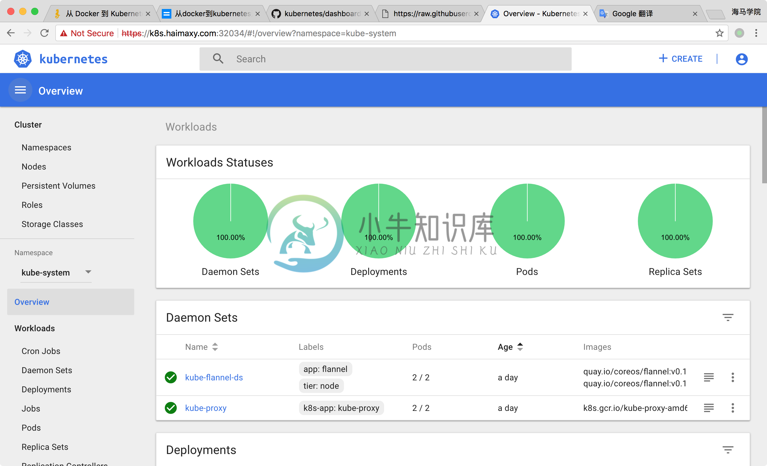Open Deployments in sidebar
This screenshot has height=466, width=767.
tap(46, 389)
